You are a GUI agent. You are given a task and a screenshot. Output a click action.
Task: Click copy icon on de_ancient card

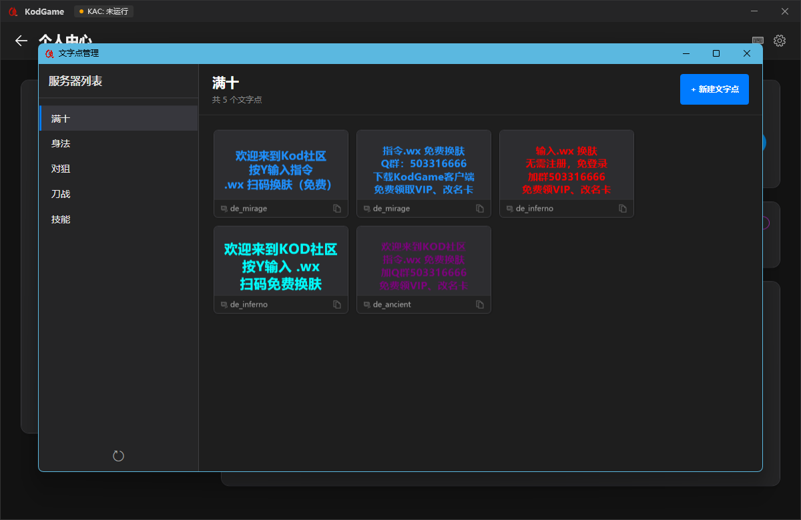pyautogui.click(x=480, y=305)
